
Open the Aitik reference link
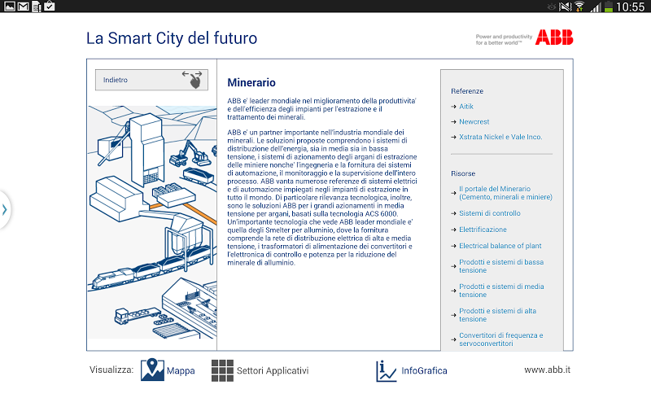click(x=465, y=107)
